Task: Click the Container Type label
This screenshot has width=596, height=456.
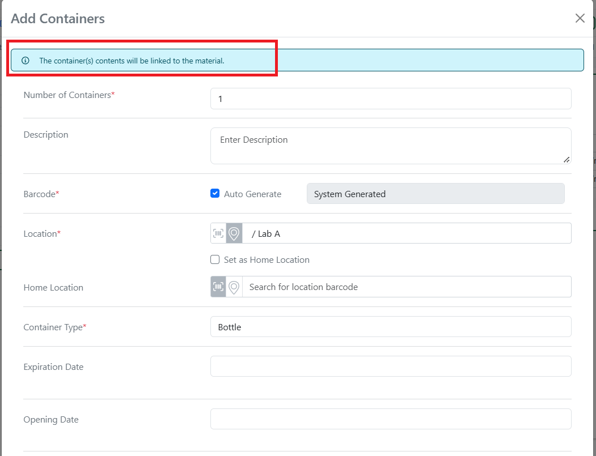Action: pyautogui.click(x=55, y=327)
